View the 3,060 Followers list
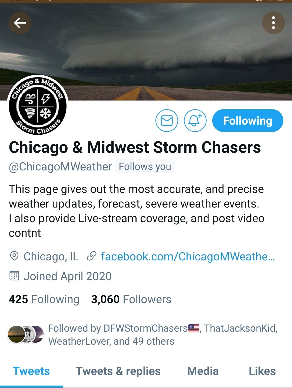Viewport: 292px width, 388px height. (x=131, y=299)
